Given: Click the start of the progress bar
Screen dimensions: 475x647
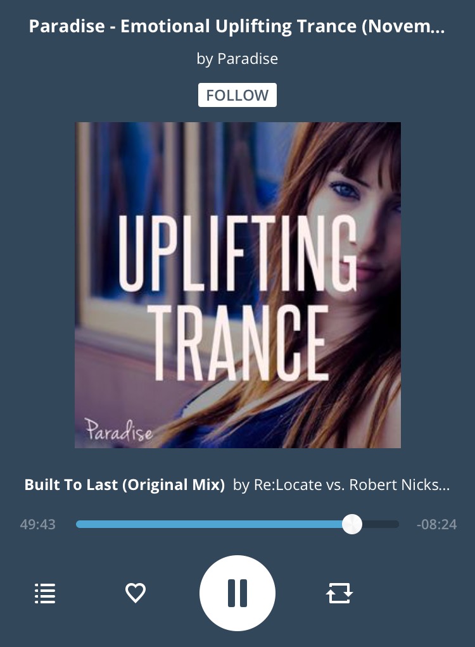Looking at the screenshot, I should pyautogui.click(x=79, y=524).
